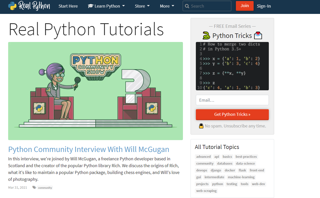The image size is (320, 198).
Task: Click the Real Python logo
Action: tap(29, 6)
